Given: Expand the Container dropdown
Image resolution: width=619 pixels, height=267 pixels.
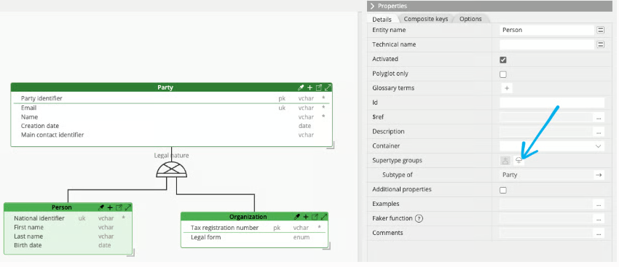Looking at the screenshot, I should [598, 146].
